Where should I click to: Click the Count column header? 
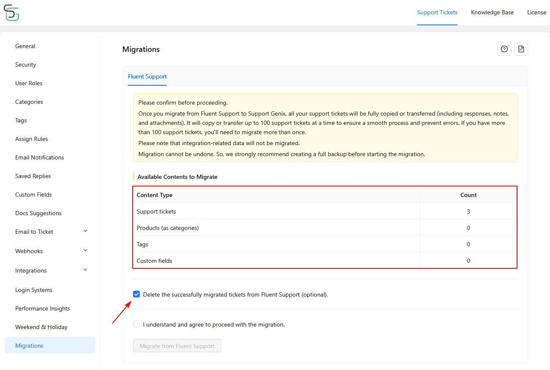(x=468, y=195)
